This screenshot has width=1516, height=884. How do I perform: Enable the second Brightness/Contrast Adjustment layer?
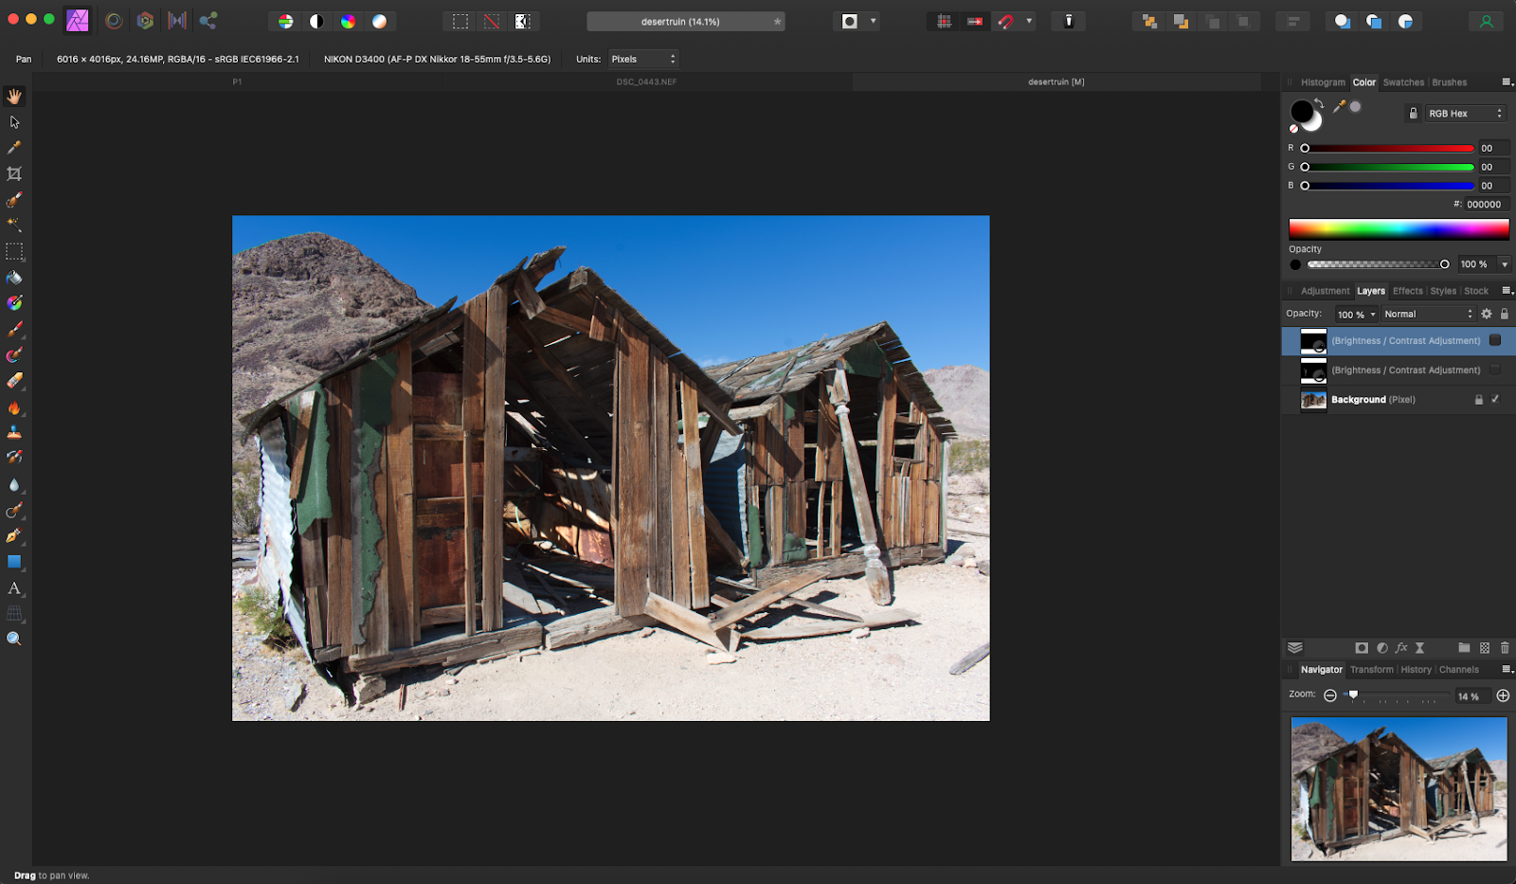click(x=1495, y=370)
